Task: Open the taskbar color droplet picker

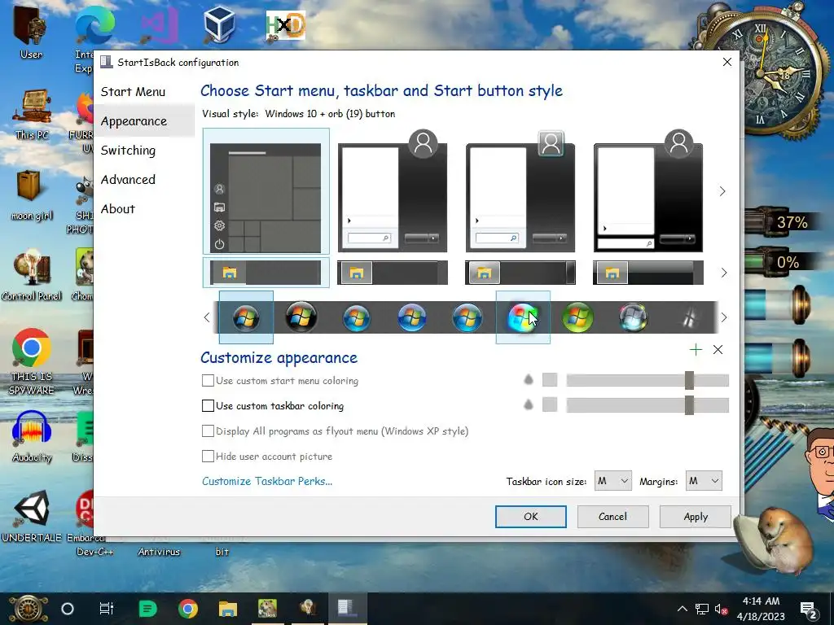Action: point(528,404)
